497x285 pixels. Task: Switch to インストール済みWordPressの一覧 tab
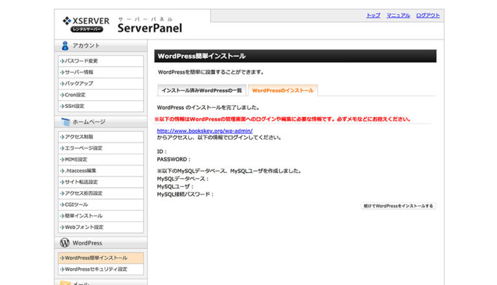point(202,90)
